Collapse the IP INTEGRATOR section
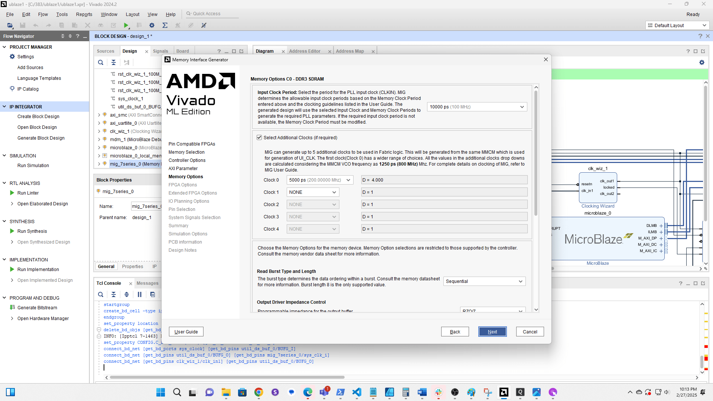The image size is (713, 401). point(4,107)
